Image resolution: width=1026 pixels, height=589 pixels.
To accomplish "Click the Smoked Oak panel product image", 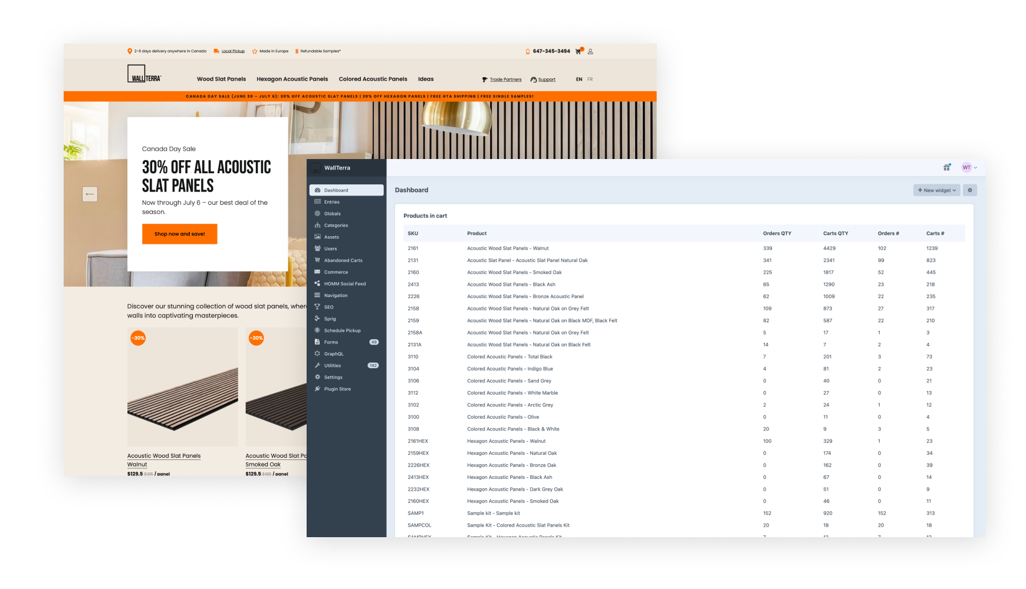I will (276, 386).
